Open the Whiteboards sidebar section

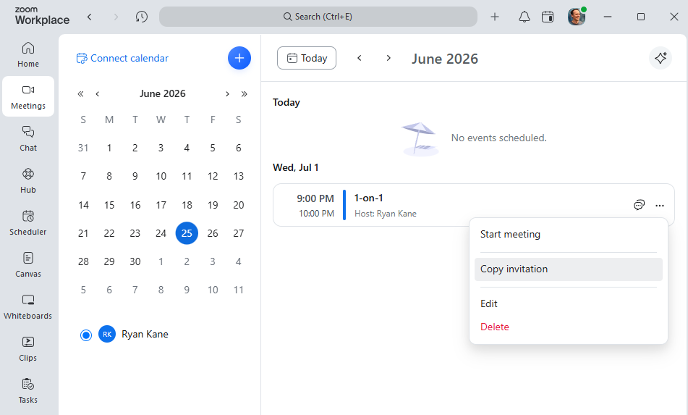click(x=28, y=306)
